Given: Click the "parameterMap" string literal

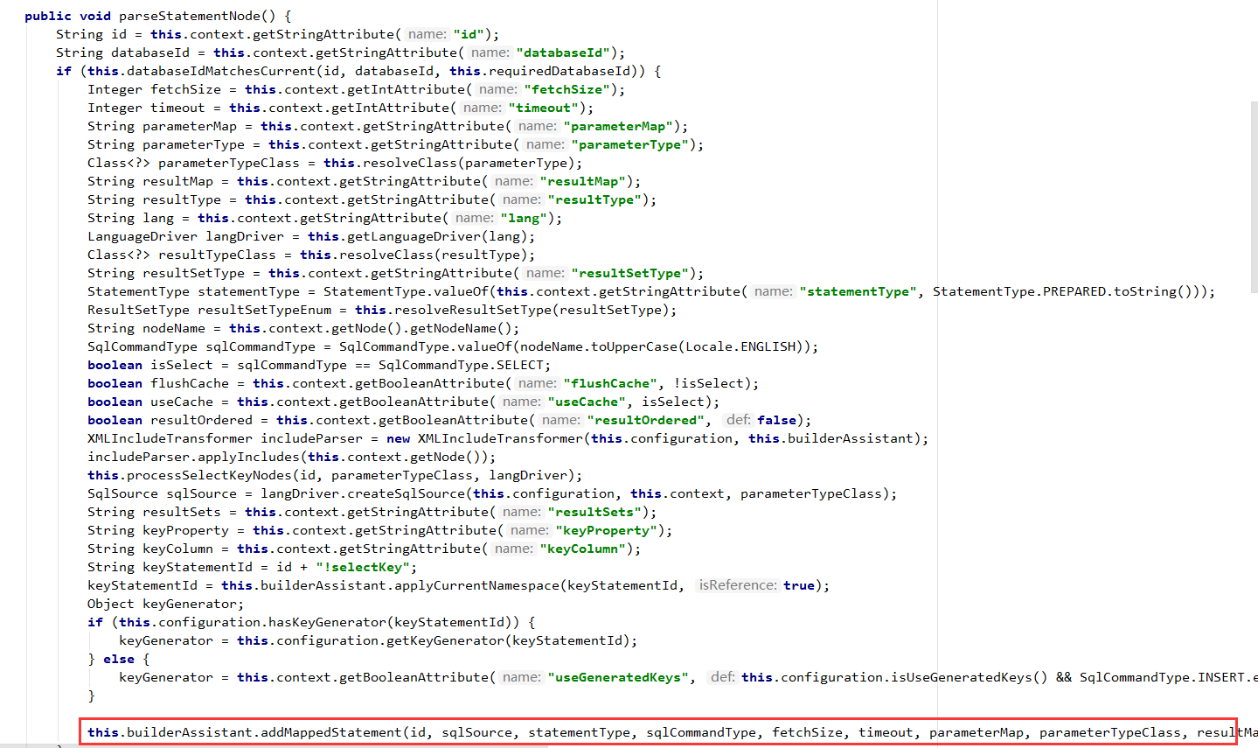Looking at the screenshot, I should 618,126.
